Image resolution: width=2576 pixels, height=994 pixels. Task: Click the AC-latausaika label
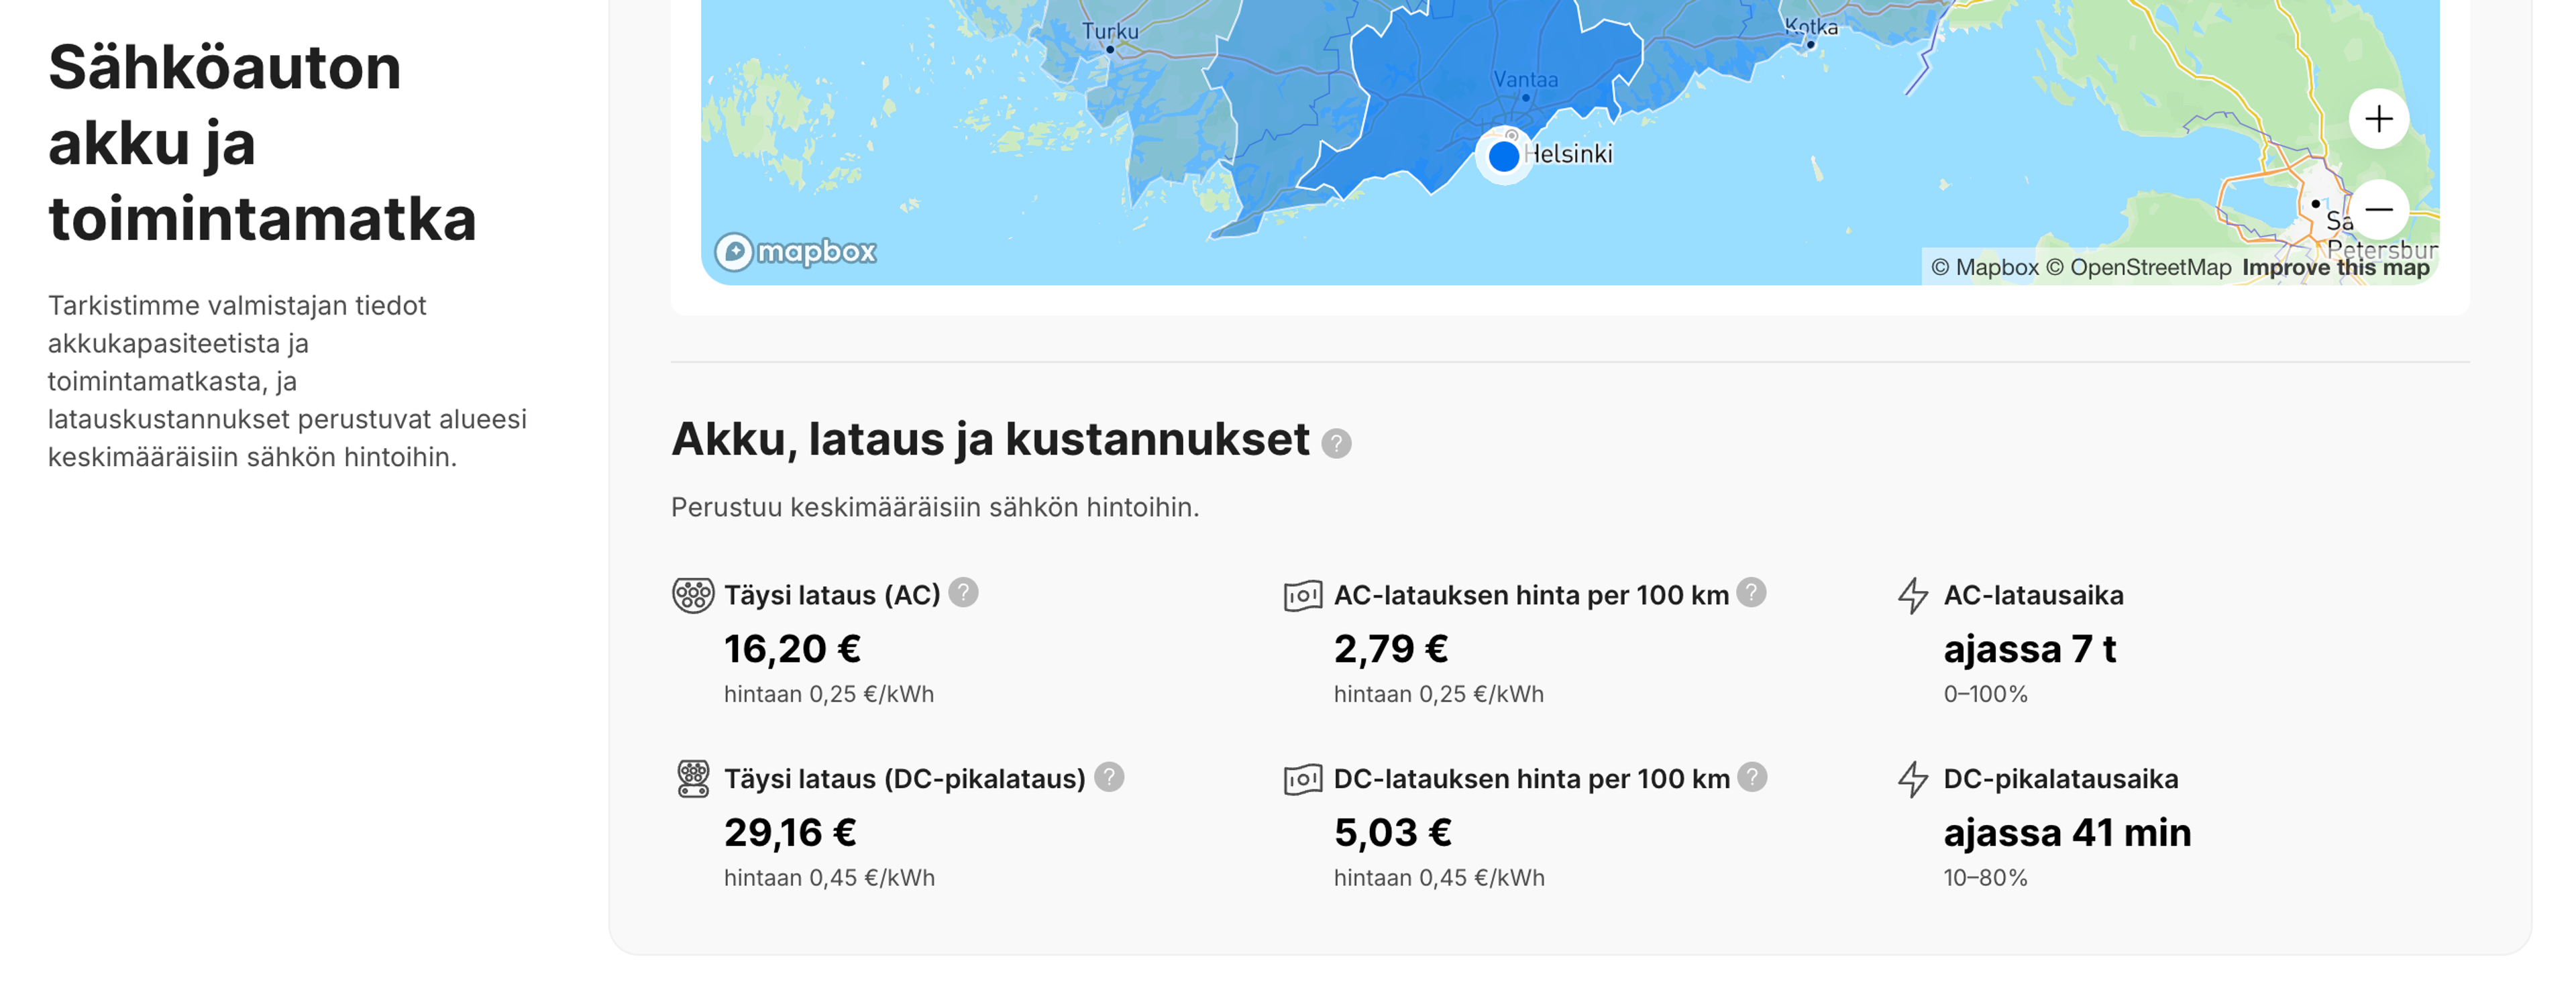click(x=2033, y=595)
